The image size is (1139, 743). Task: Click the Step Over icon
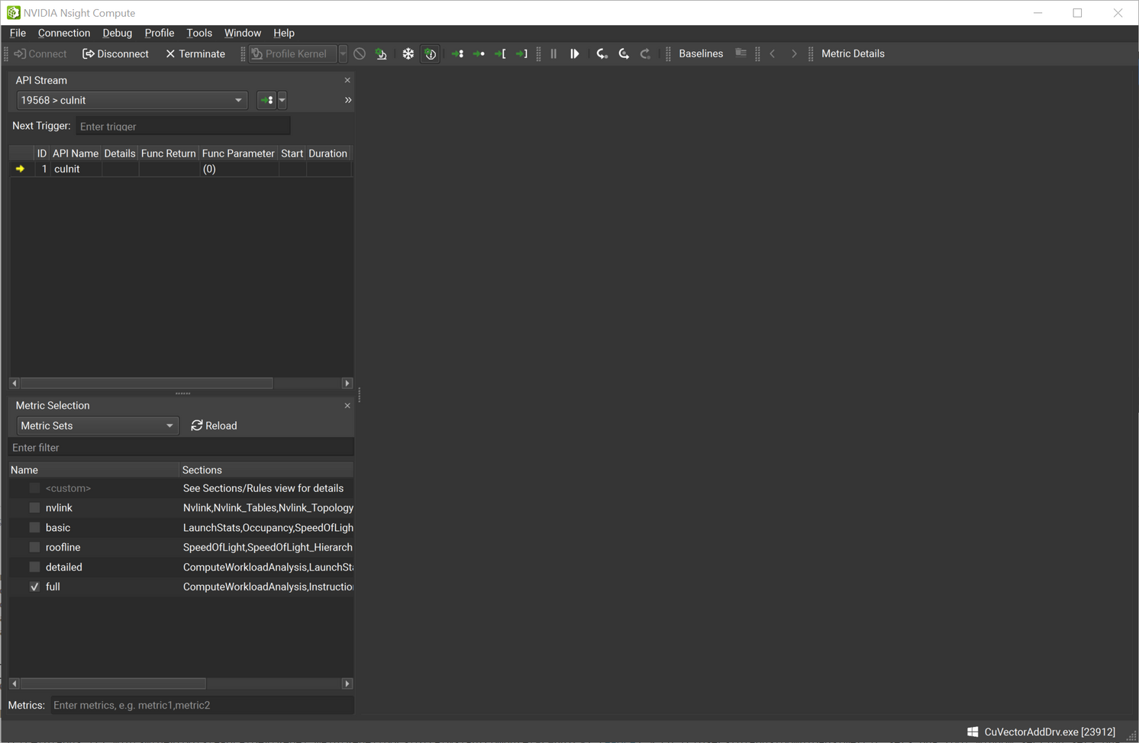click(x=624, y=53)
